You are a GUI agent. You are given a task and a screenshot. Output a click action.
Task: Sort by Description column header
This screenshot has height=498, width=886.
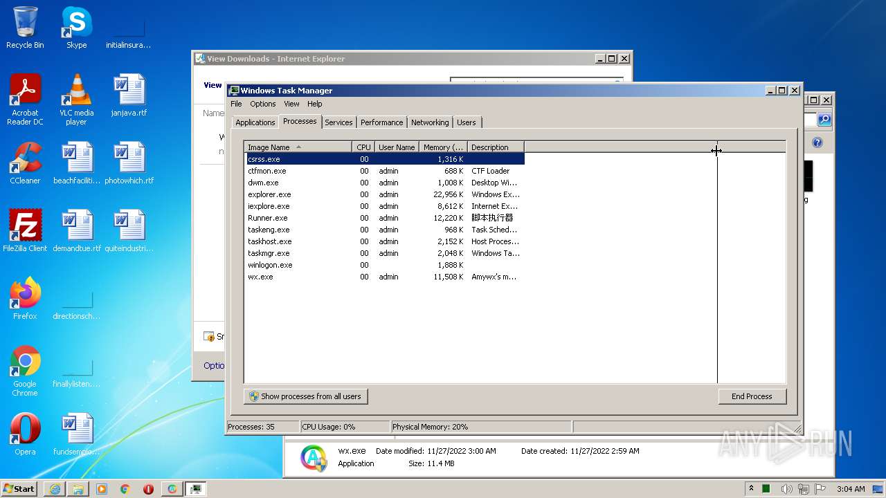(496, 147)
